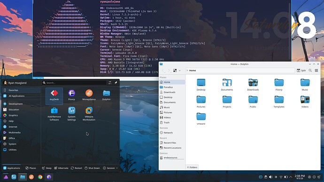The image size is (324, 182).
Task: Pin the application launcher open
Action: tap(116, 83)
